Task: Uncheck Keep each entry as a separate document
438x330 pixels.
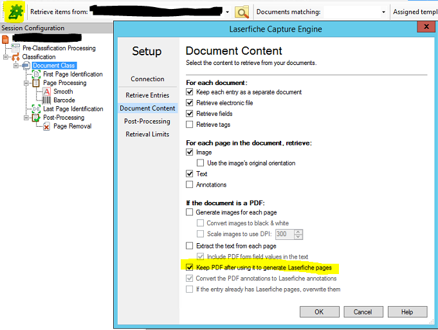Action: coord(189,92)
